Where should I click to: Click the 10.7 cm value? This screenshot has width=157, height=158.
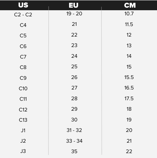[129, 14]
